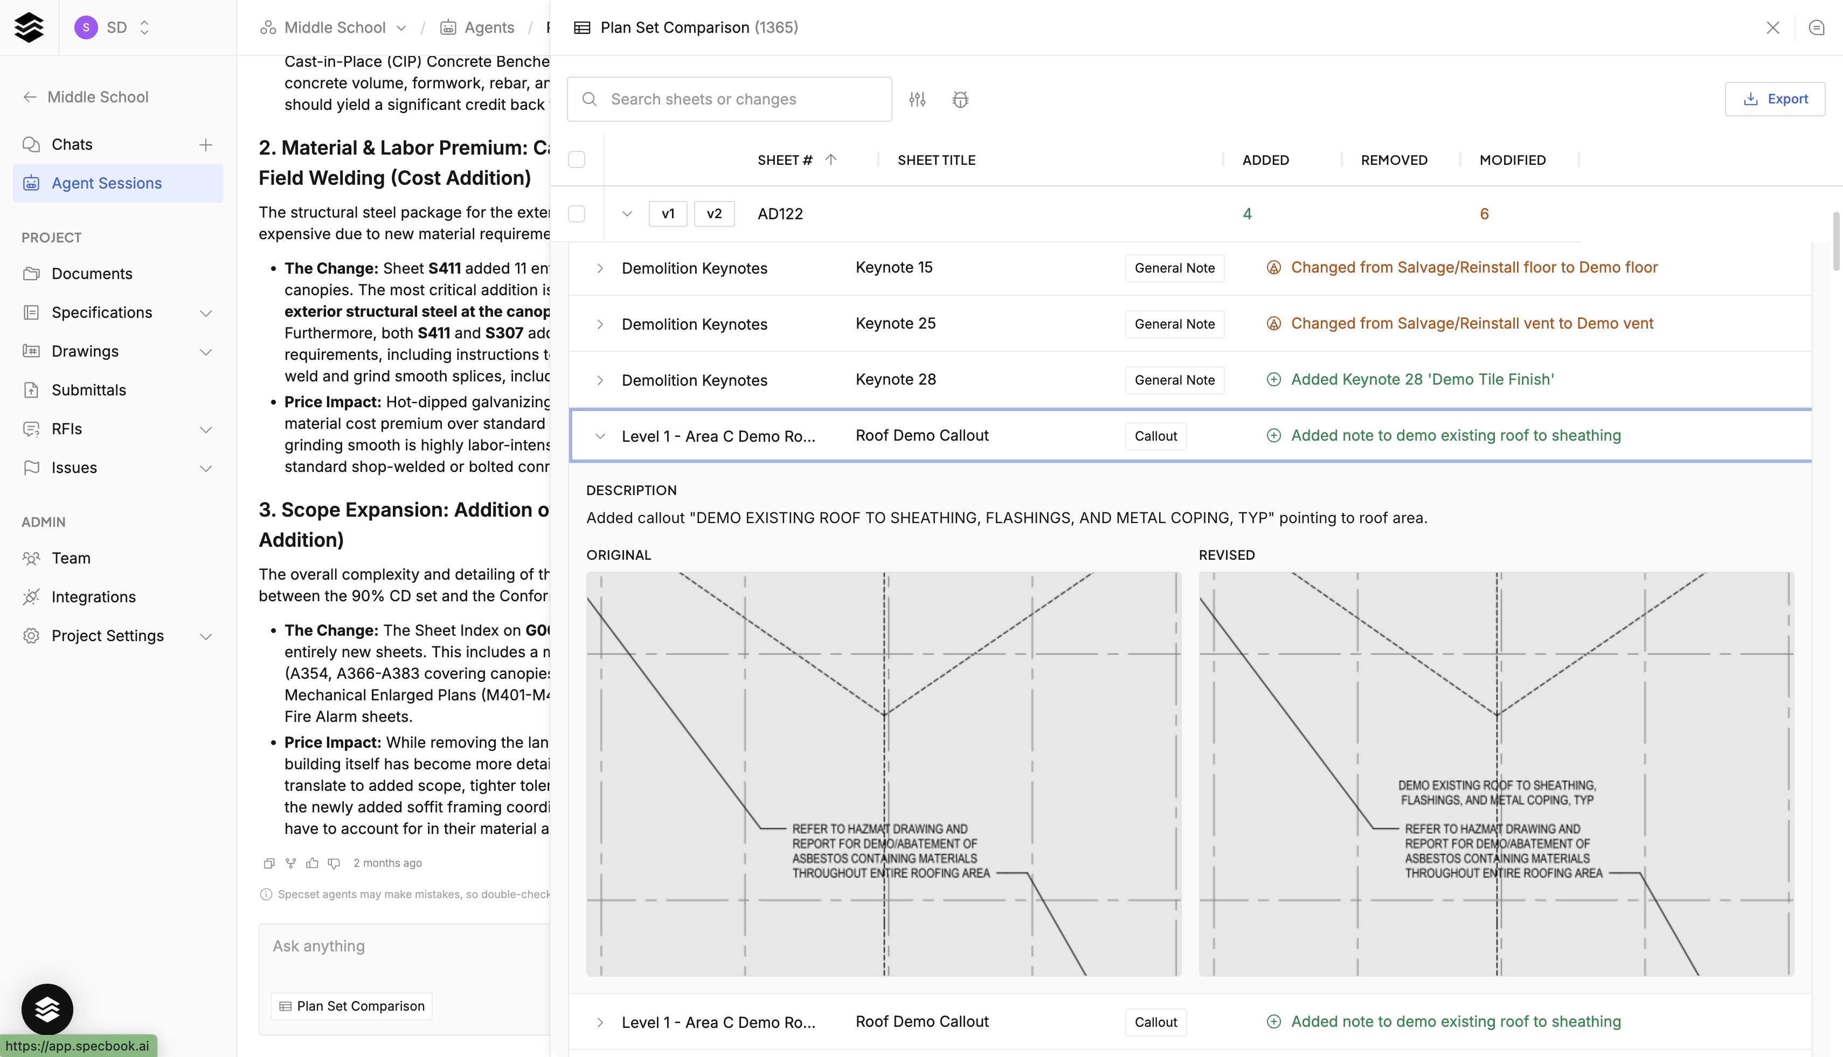Click the branch icon under the response
Viewport: 1843px width, 1057px height.
coord(290,863)
